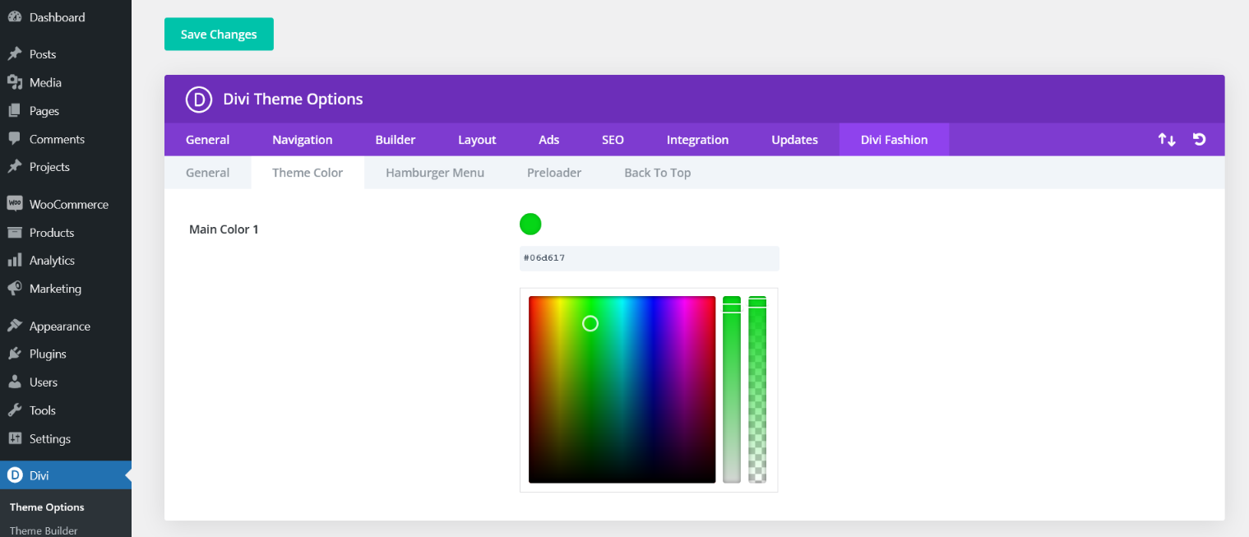Open the General top-level tab

(x=208, y=140)
